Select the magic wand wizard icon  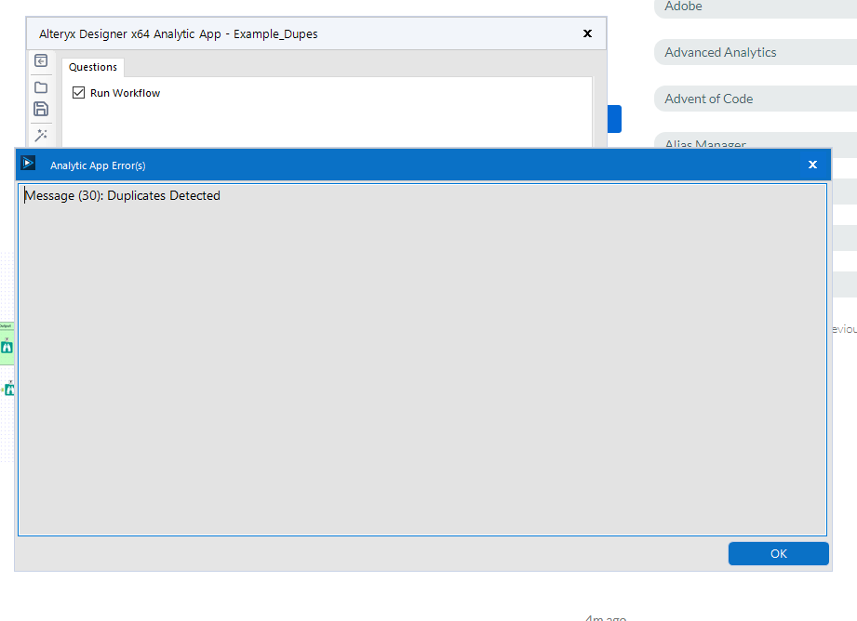point(41,135)
